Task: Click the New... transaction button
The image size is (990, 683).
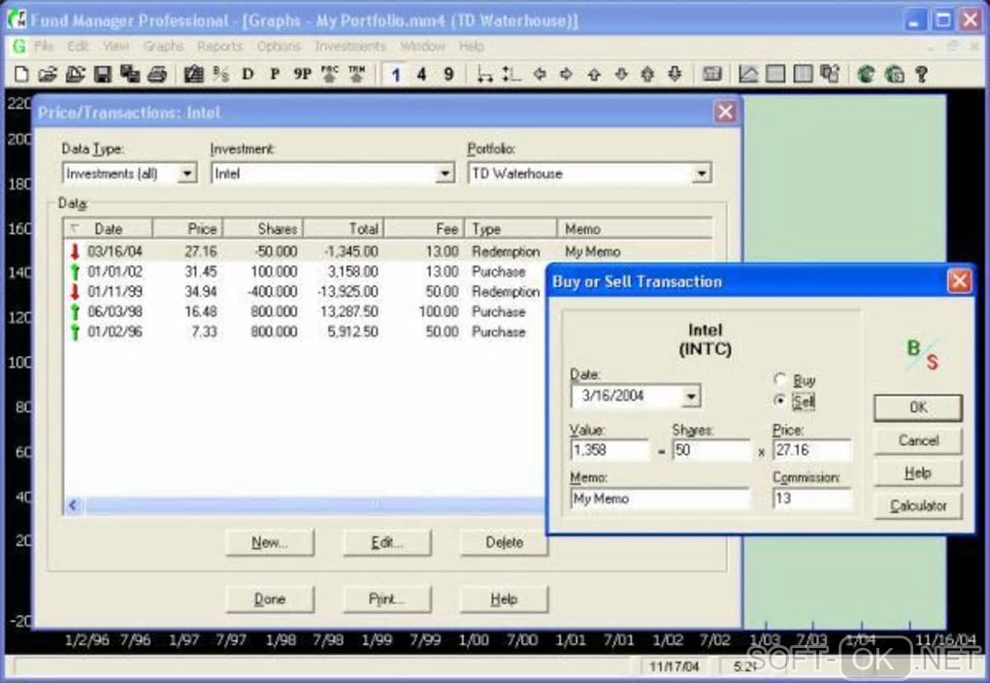Action: (270, 542)
